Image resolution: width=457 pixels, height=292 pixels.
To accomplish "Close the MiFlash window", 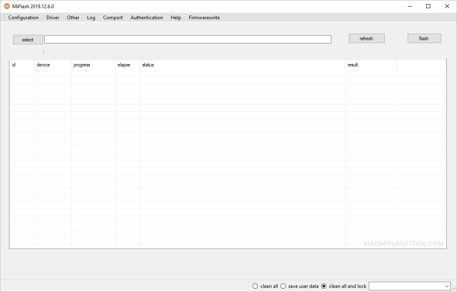I will (447, 6).
